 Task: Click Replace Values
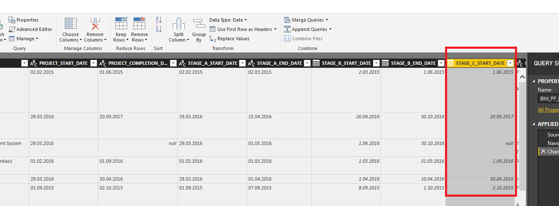[229, 39]
